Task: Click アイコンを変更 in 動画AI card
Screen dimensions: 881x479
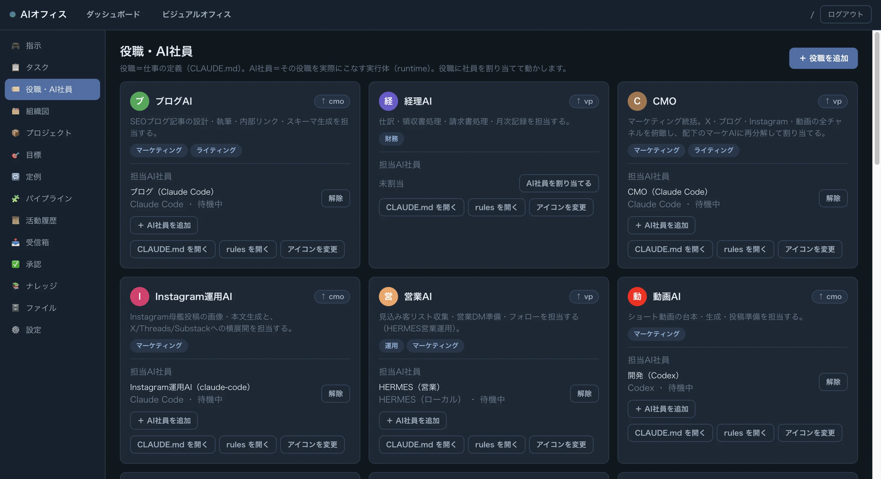Action: click(810, 433)
